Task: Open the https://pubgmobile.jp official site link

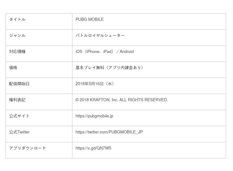Action: (x=94, y=116)
